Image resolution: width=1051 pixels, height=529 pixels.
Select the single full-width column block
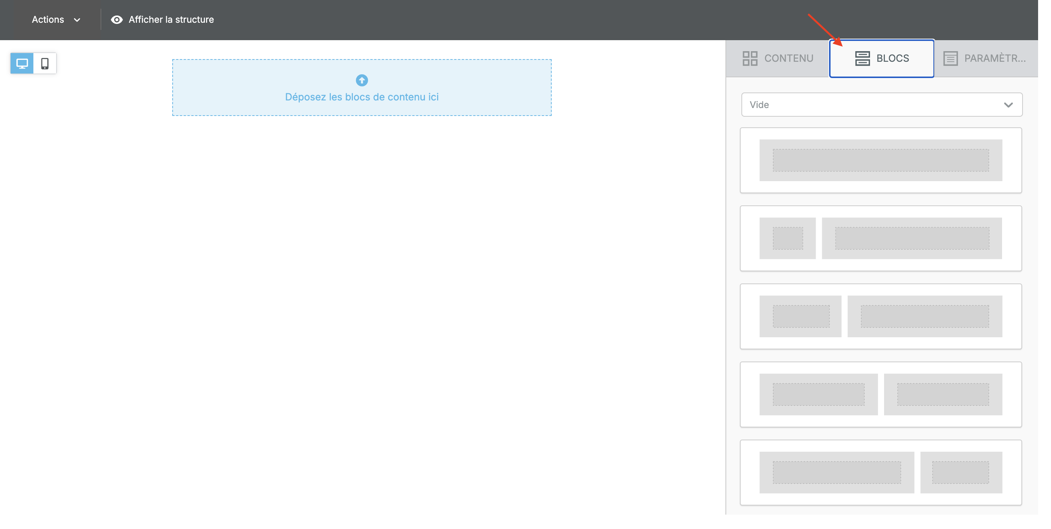[881, 160]
